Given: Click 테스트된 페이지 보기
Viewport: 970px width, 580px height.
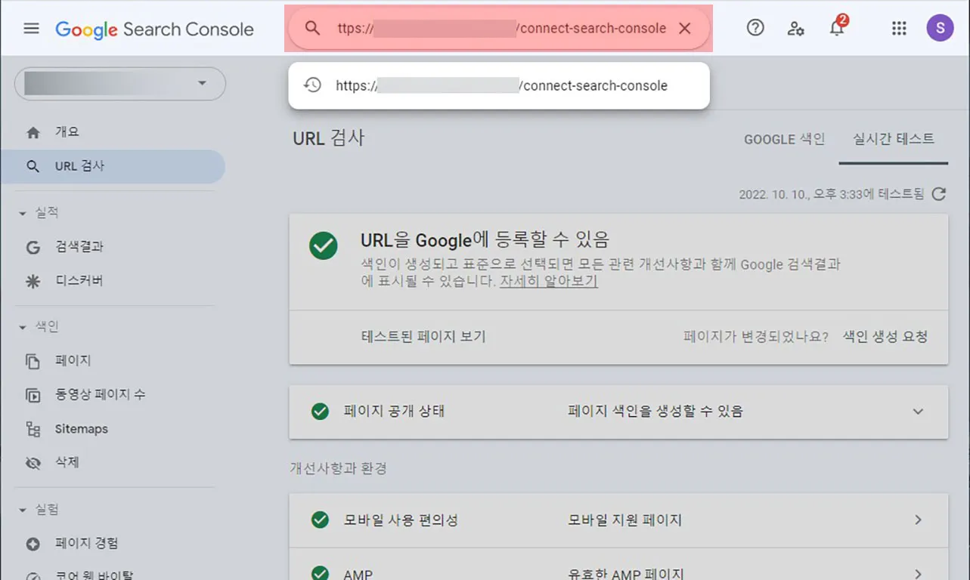Looking at the screenshot, I should click(423, 337).
